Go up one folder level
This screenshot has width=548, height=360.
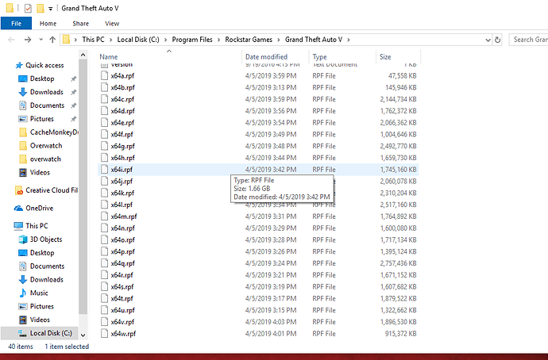coord(52,40)
